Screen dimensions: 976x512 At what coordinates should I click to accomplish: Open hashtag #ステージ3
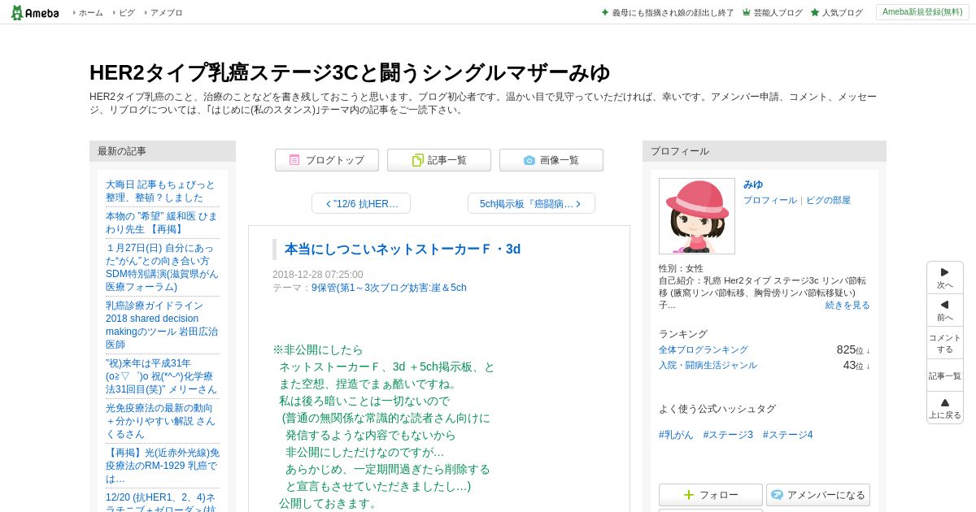[x=728, y=435]
